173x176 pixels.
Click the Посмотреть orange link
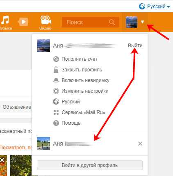(x=15, y=148)
